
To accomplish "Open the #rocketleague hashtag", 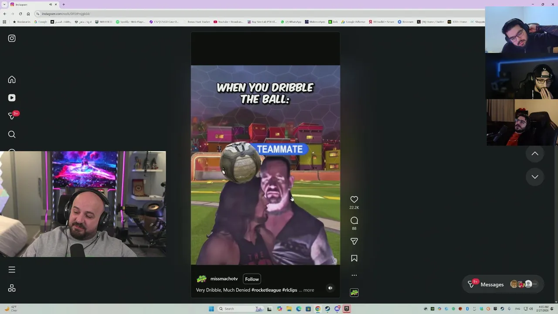I will [266, 290].
